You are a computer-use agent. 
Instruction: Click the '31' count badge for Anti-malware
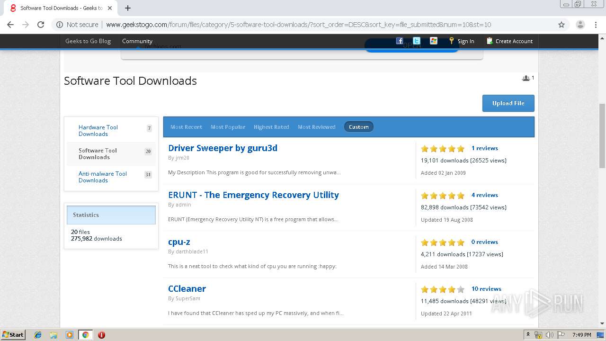[148, 175]
